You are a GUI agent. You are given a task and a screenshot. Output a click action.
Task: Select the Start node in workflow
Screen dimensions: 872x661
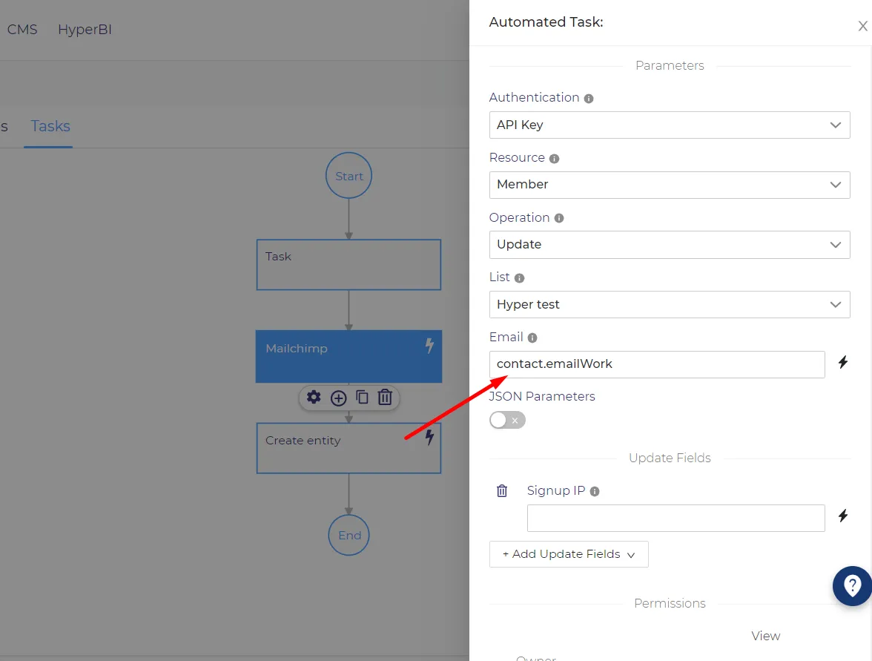[349, 176]
